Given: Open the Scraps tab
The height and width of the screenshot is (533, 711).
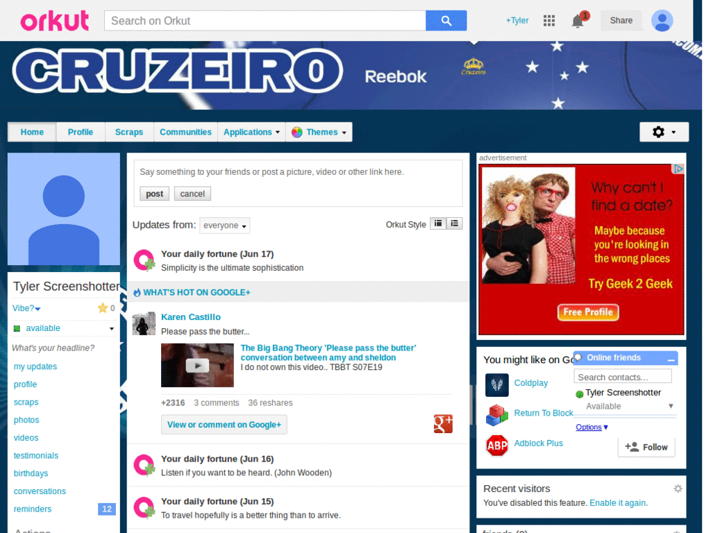Looking at the screenshot, I should pyautogui.click(x=128, y=133).
